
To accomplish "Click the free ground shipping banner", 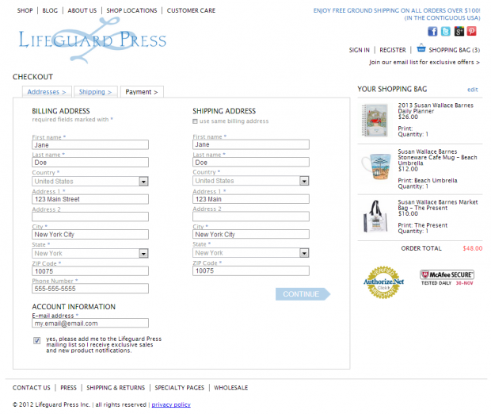I will 397,14.
